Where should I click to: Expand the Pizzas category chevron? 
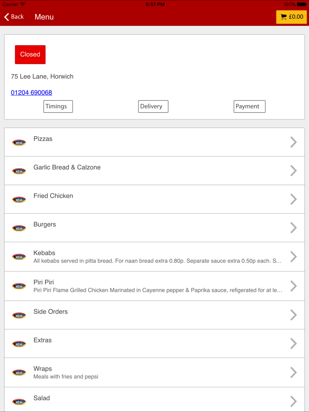tap(294, 142)
